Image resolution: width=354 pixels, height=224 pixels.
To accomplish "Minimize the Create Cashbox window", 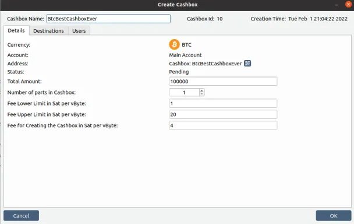I will (x=337, y=5).
